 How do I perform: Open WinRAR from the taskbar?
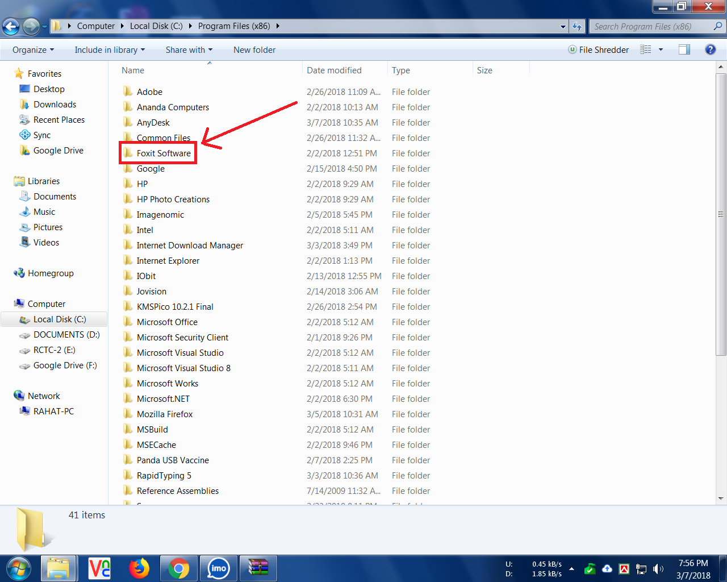(258, 568)
